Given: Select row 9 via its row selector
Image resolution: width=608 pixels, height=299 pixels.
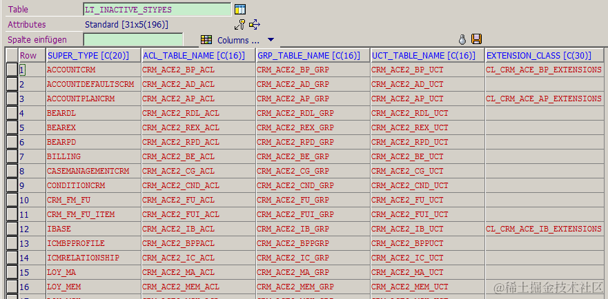Looking at the screenshot, I should coord(12,185).
